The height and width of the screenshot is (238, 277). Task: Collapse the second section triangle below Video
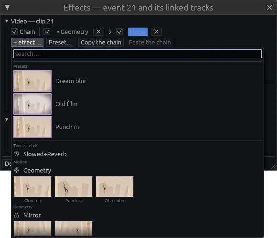(7, 119)
